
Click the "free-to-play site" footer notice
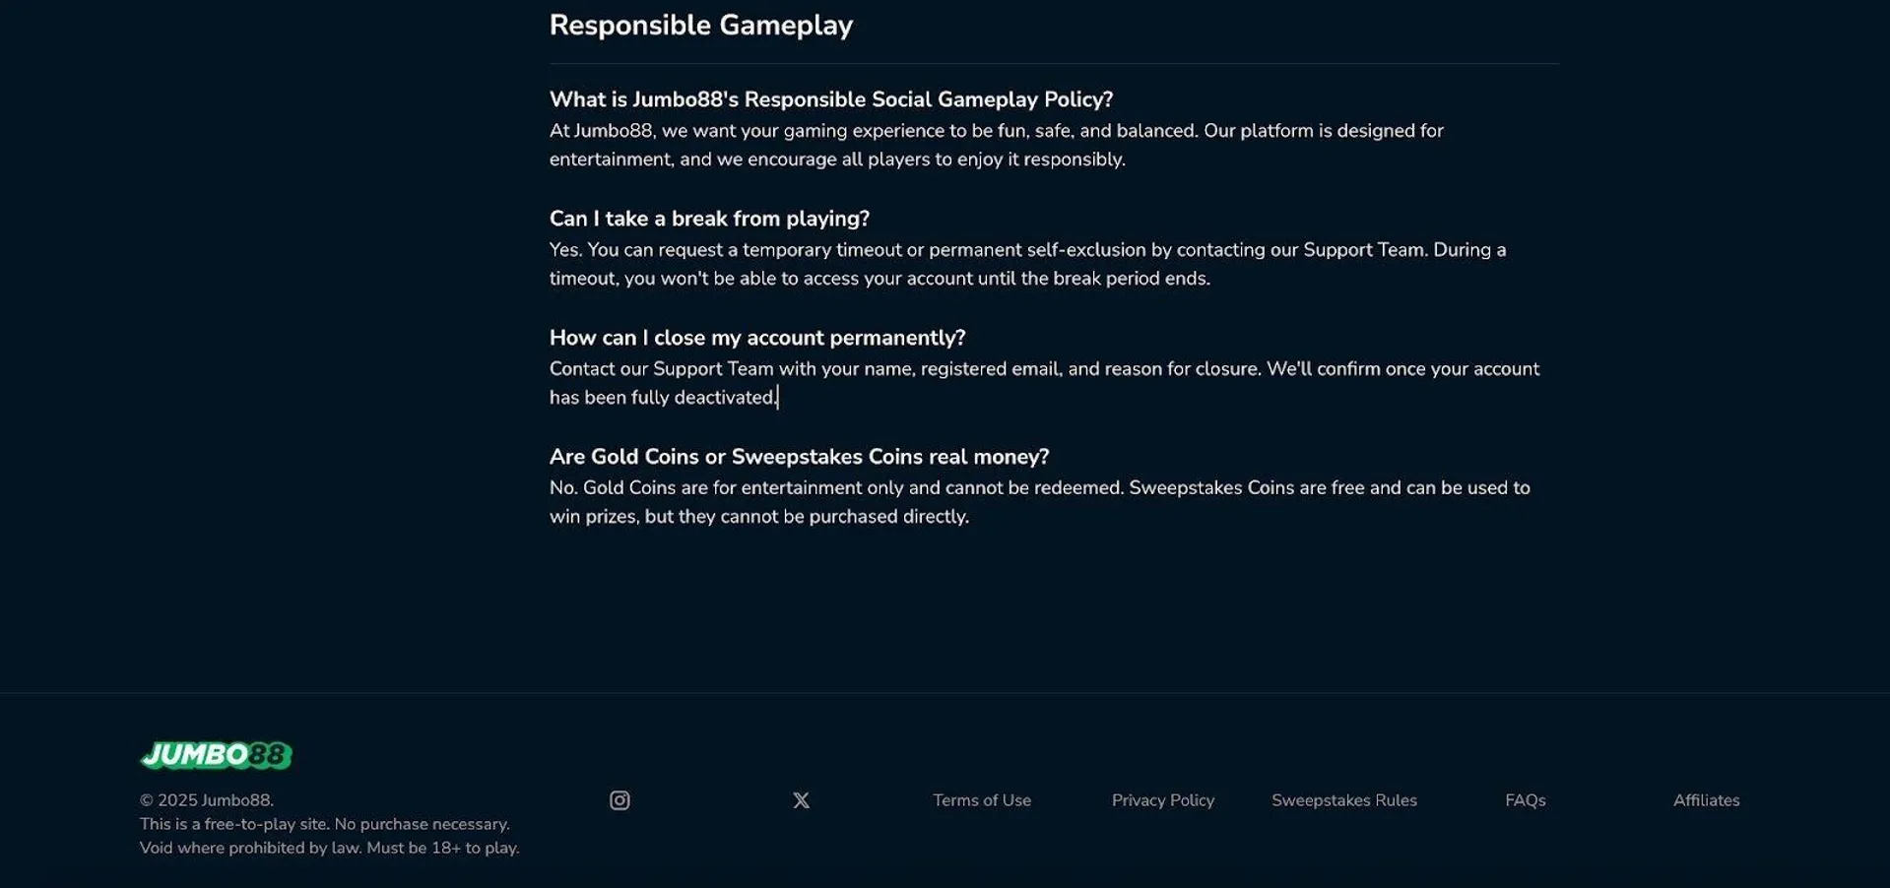tap(324, 824)
